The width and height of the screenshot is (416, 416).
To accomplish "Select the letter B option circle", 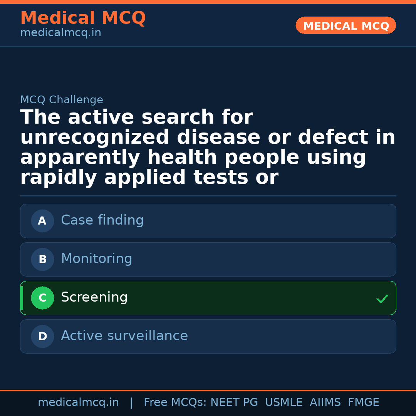I will pyautogui.click(x=42, y=260).
